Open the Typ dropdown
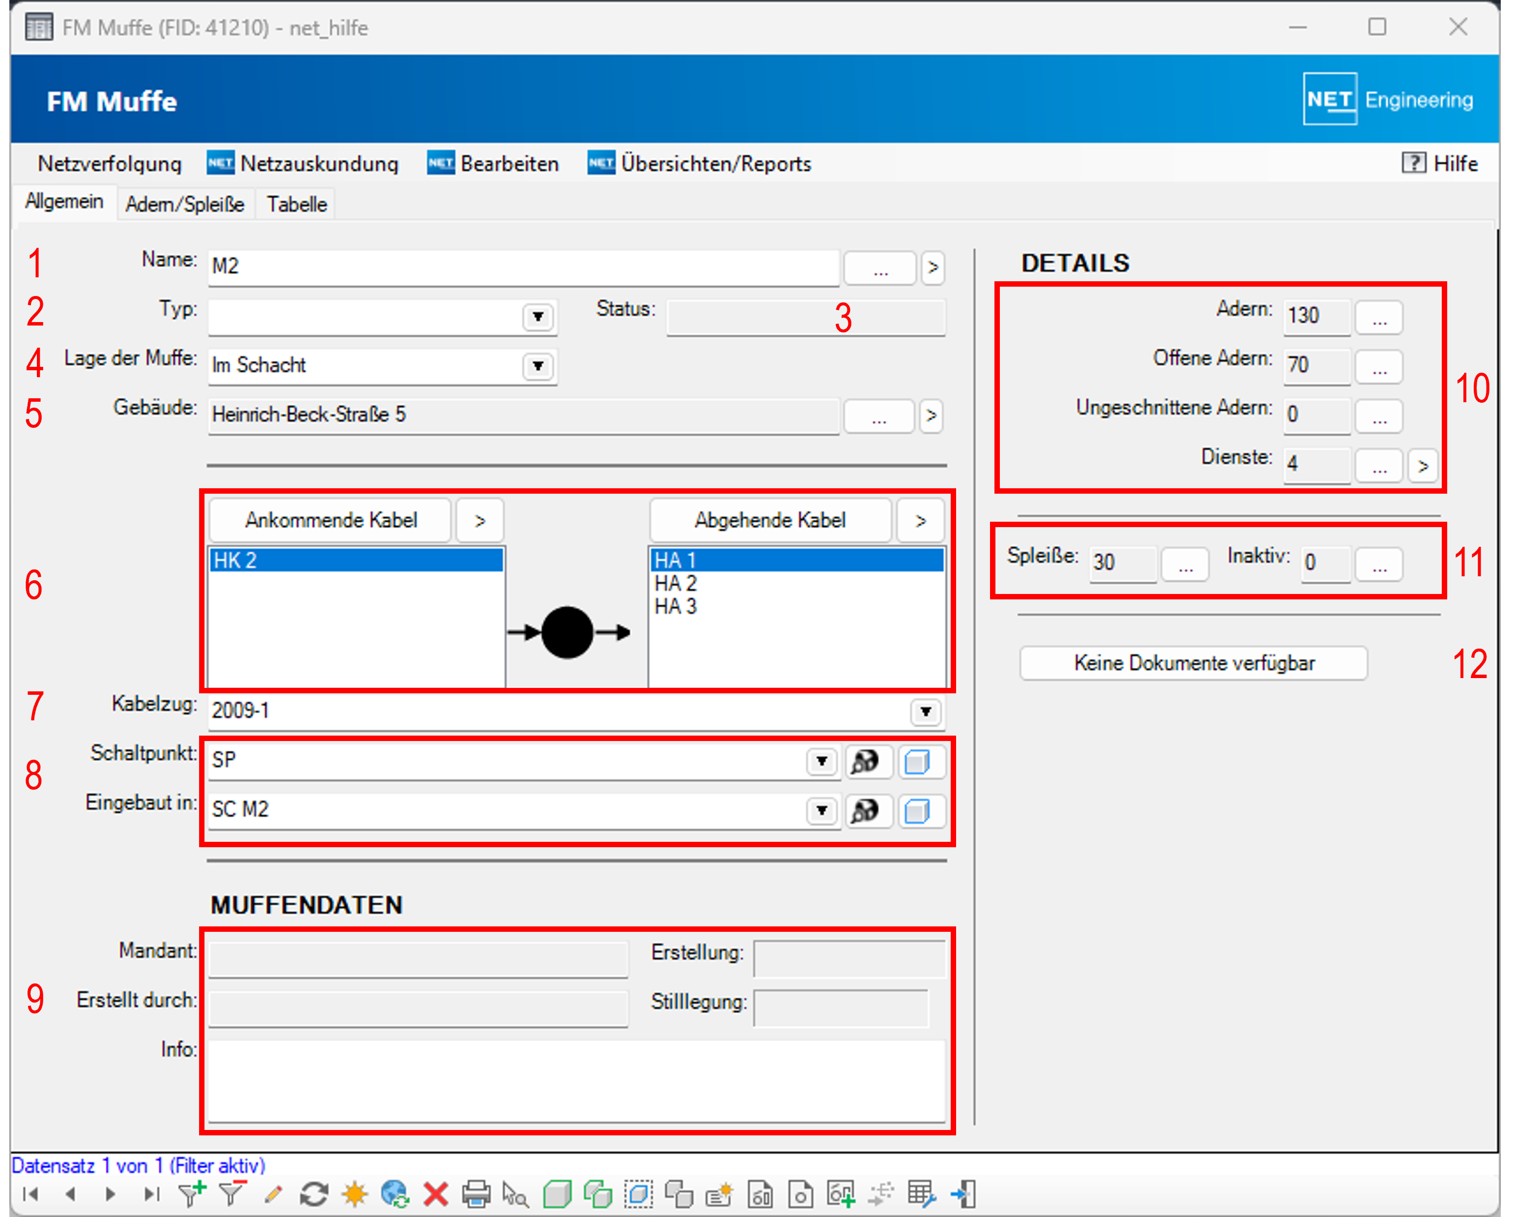Viewport: 1516px width, 1217px height. point(538,317)
